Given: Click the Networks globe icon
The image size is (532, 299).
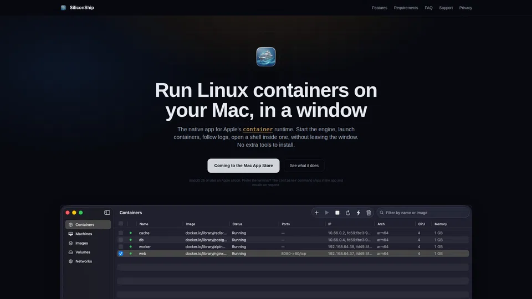Looking at the screenshot, I should pos(70,261).
